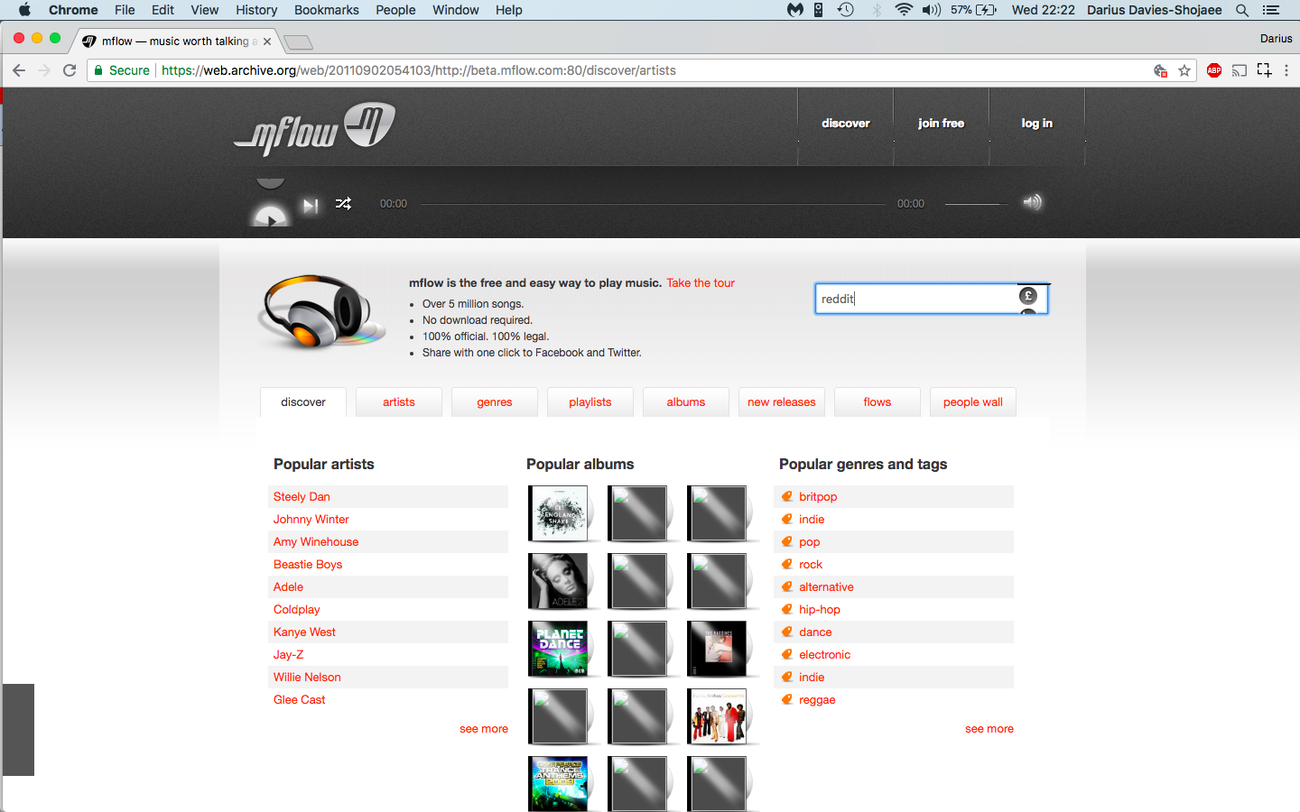This screenshot has width=1300, height=812.
Task: Open the Chrome three-dot menu
Action: [1286, 70]
